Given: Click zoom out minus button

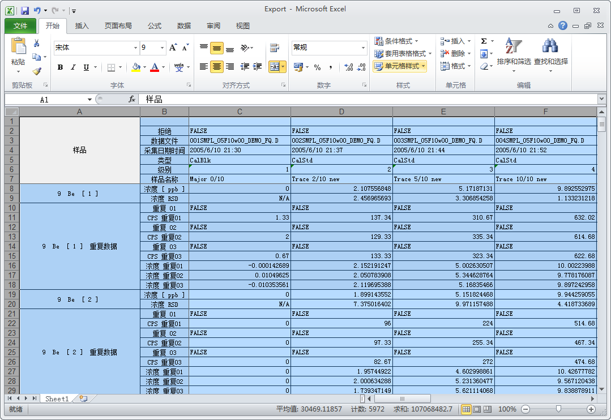Looking at the screenshot, I should click(x=525, y=409).
